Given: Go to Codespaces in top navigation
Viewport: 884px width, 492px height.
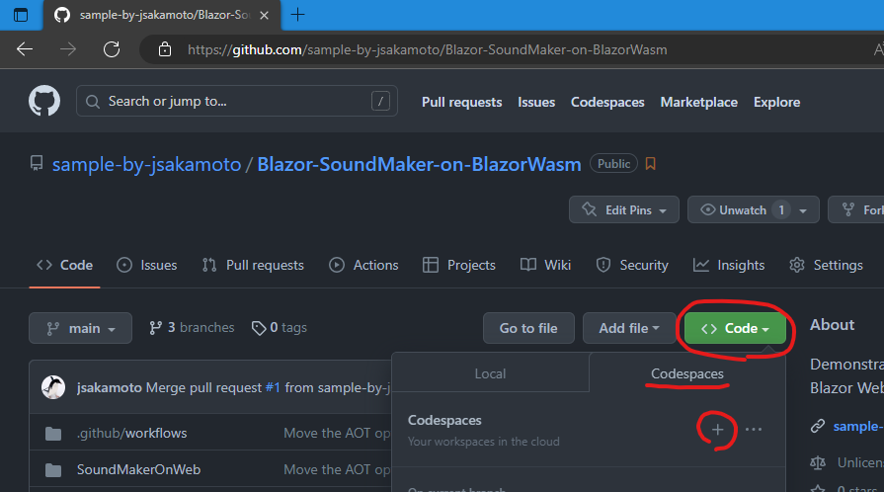Looking at the screenshot, I should point(607,102).
